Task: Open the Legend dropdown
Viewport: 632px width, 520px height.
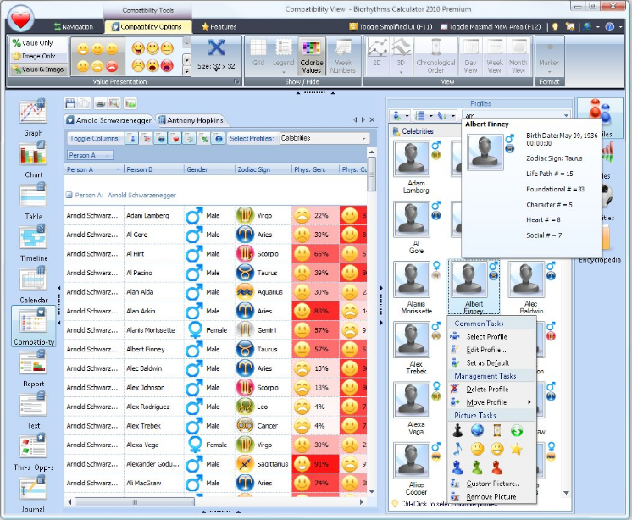Action: [283, 56]
